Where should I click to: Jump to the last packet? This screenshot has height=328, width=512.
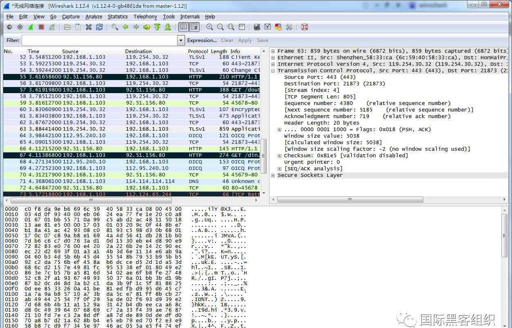coord(168,27)
